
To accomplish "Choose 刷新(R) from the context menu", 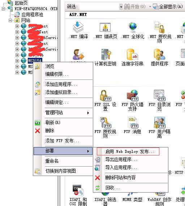I will point(63,123).
